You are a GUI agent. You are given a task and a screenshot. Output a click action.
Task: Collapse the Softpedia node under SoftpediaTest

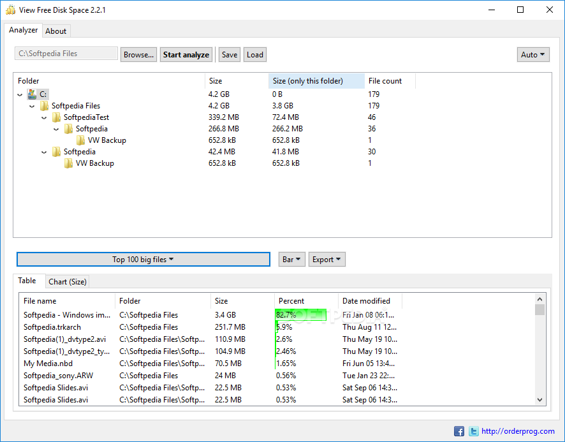tap(56, 129)
